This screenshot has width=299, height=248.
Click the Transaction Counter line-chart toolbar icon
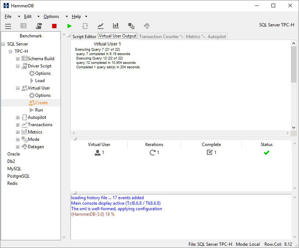coord(101,26)
